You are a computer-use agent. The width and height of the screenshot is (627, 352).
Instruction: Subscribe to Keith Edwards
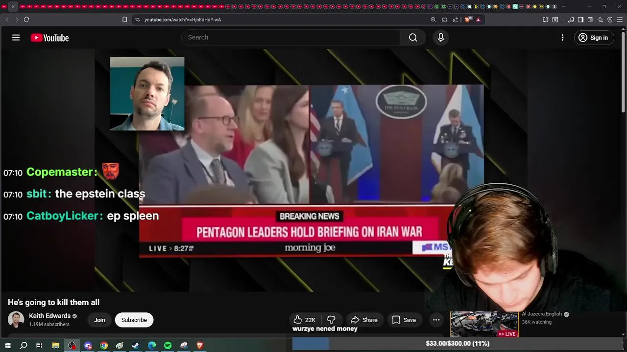point(134,320)
